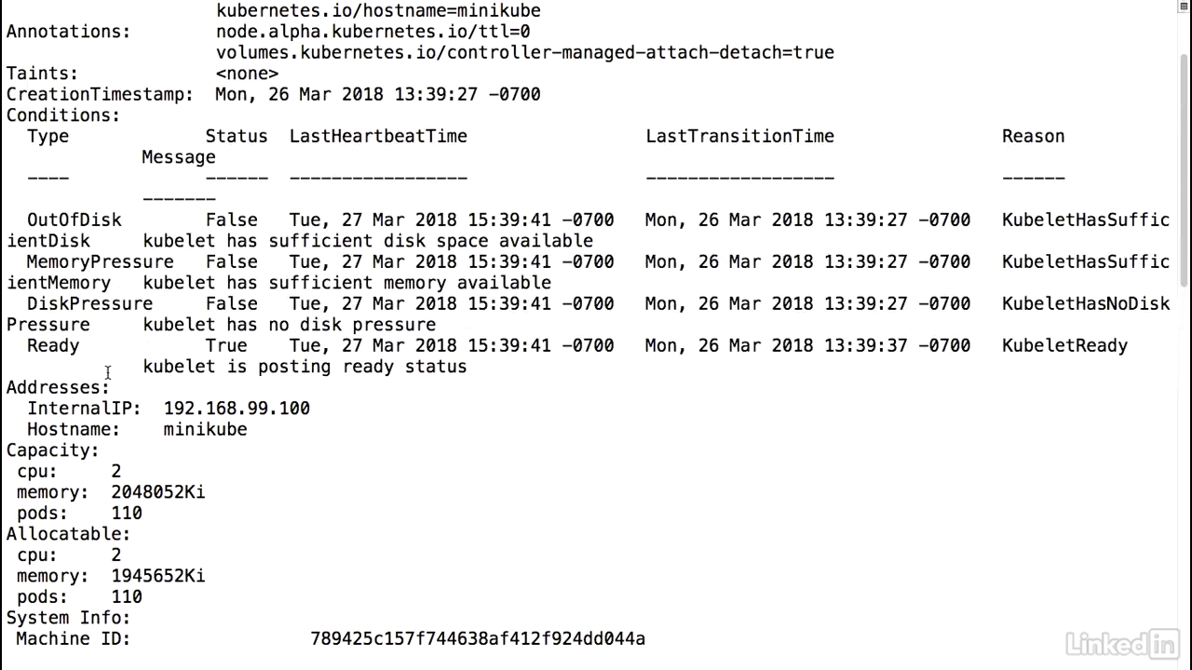Click the kubernetes.io/hostname=minikube label
Image resolution: width=1192 pixels, height=670 pixels.
click(x=378, y=11)
